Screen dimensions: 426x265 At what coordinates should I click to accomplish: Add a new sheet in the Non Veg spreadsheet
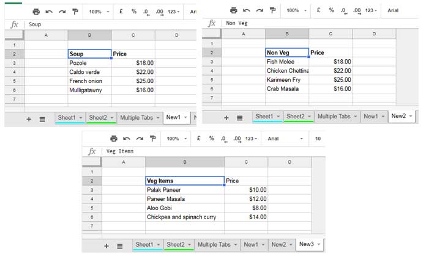(226, 118)
